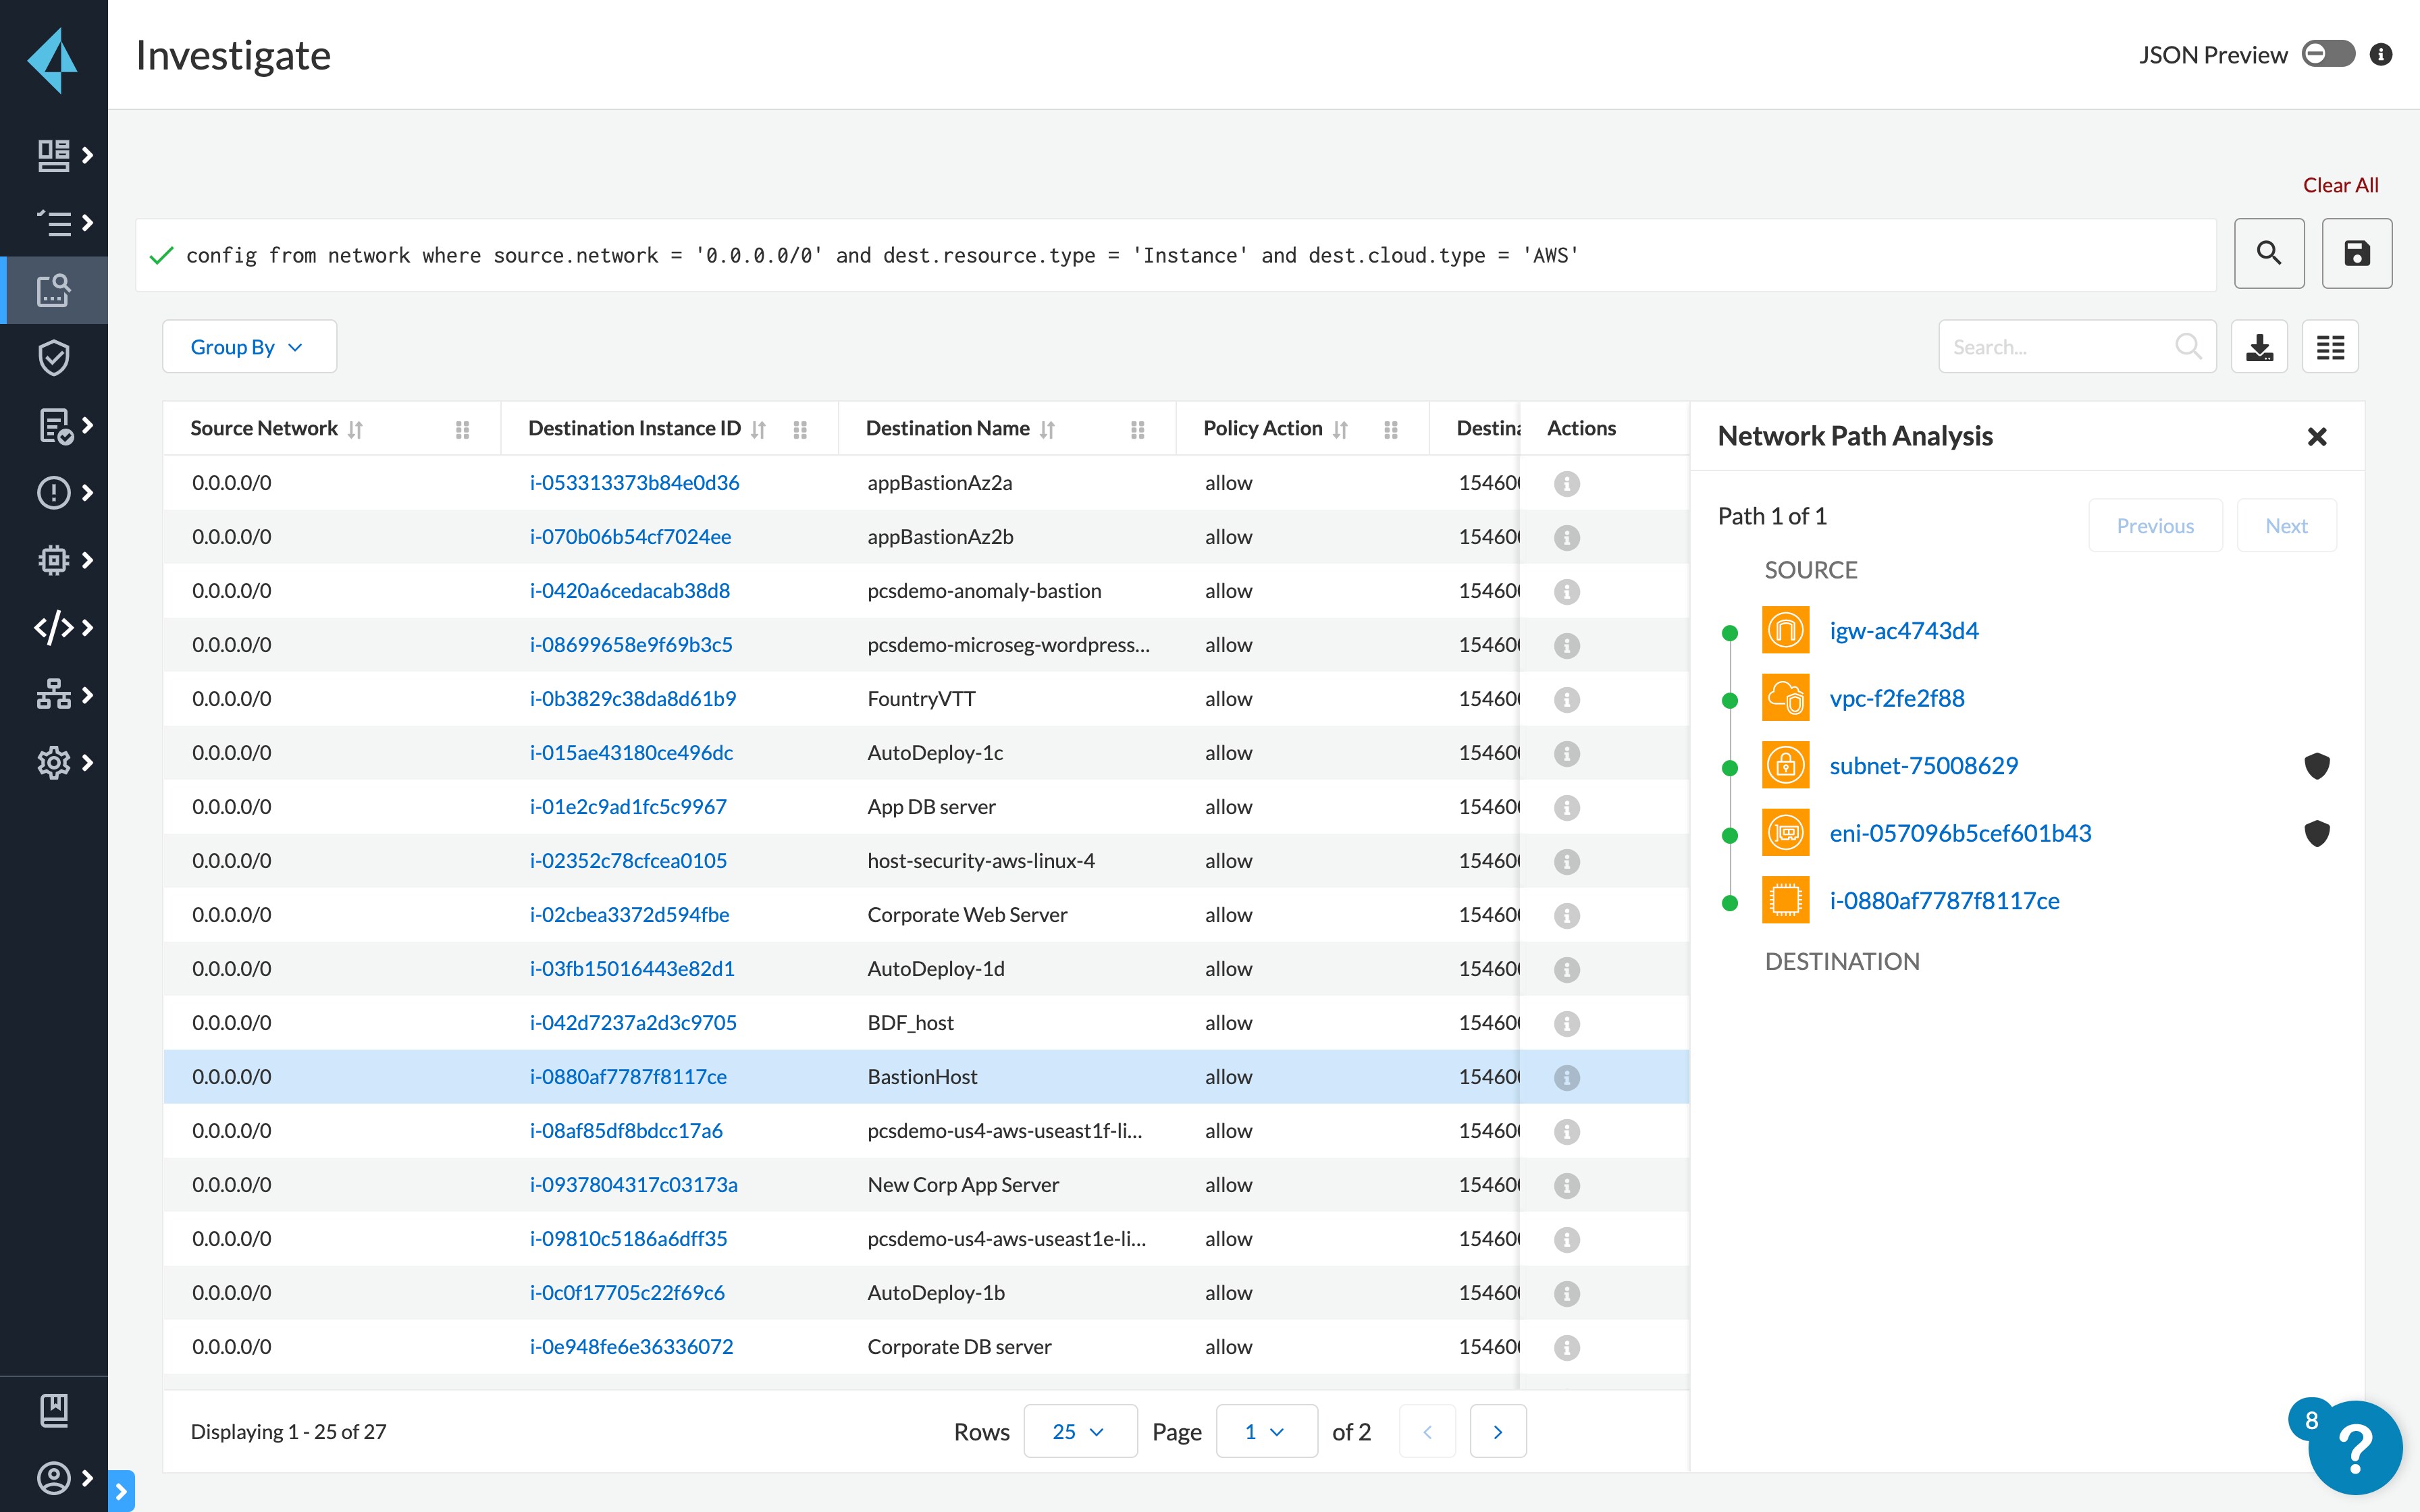Click Next in Network Path Analysis
2420x1512 pixels.
pyautogui.click(x=2287, y=525)
